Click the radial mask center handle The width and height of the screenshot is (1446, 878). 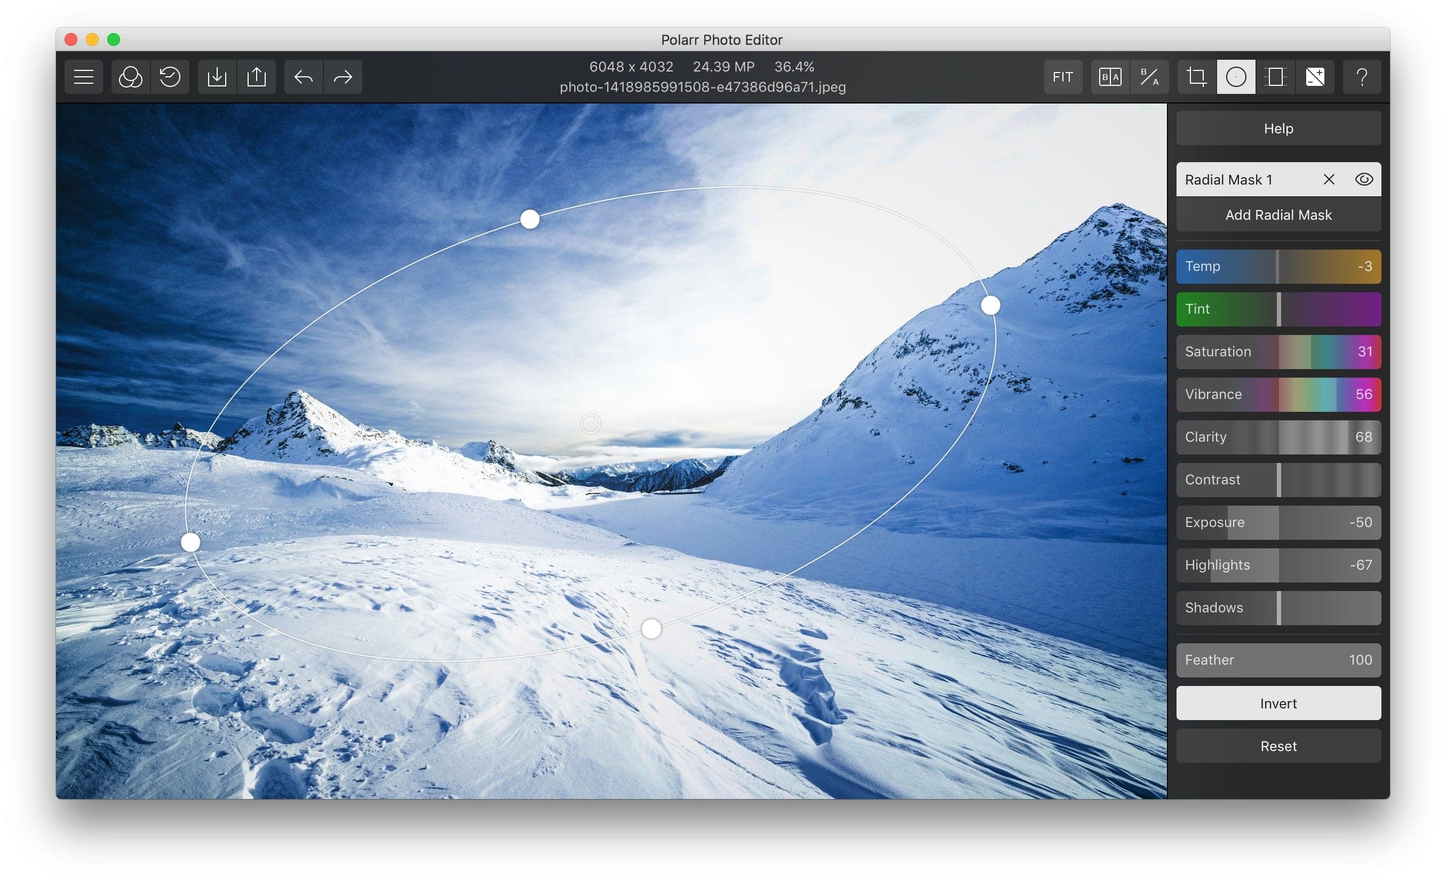pos(590,423)
